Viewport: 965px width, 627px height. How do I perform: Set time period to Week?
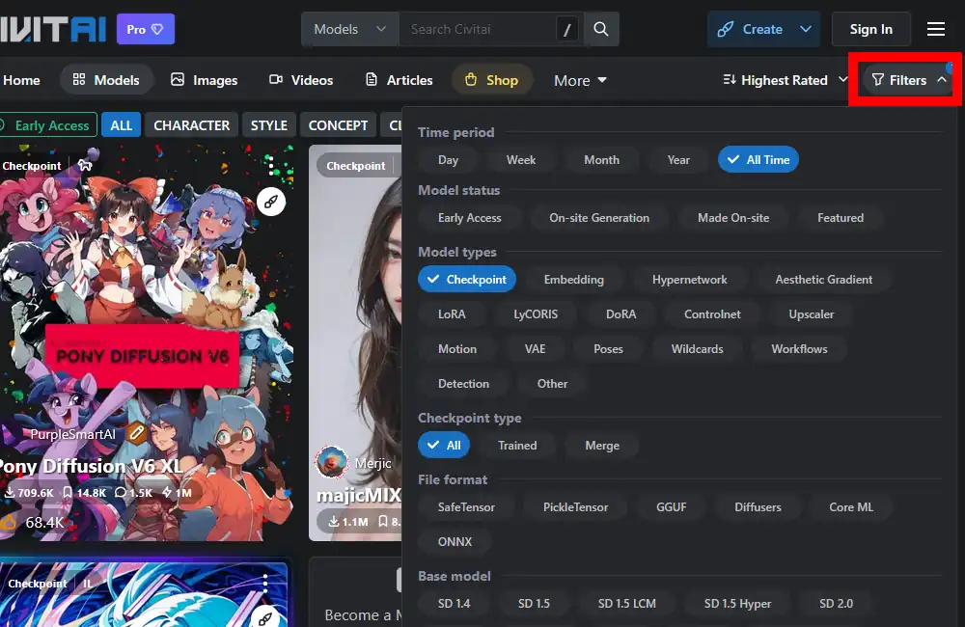(x=521, y=160)
